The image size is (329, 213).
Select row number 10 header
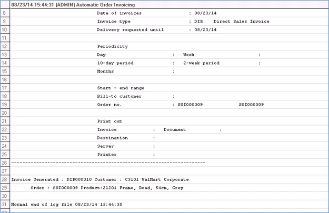(5, 29)
